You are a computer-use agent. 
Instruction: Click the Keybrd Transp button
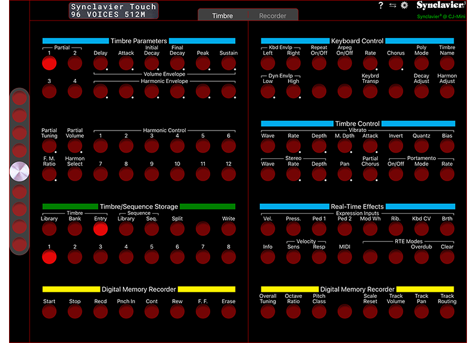pyautogui.click(x=370, y=91)
